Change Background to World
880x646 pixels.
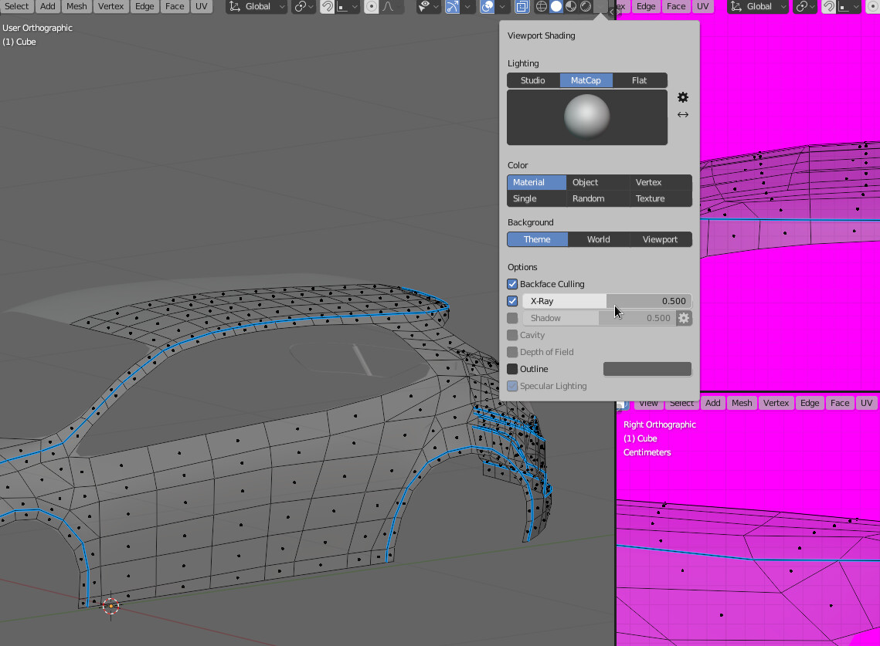(x=599, y=239)
